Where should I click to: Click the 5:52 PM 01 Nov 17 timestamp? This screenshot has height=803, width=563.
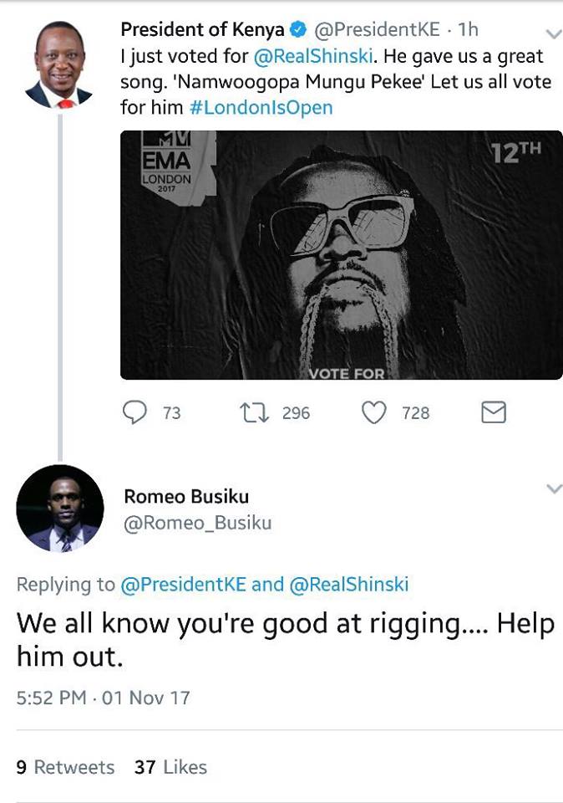pos(103,698)
